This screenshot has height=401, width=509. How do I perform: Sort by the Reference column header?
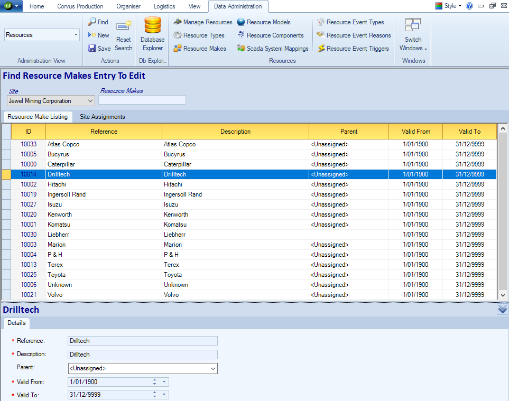pos(104,132)
